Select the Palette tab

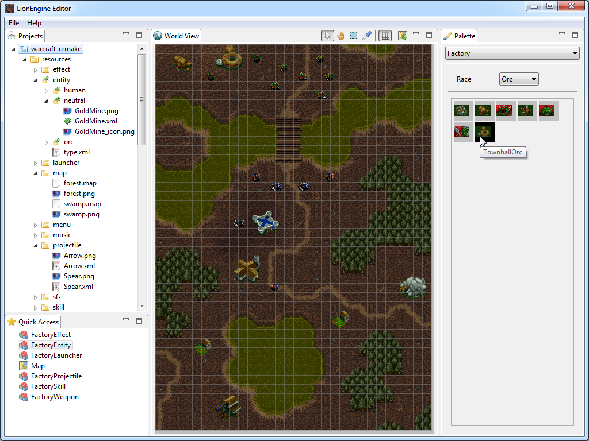click(459, 36)
